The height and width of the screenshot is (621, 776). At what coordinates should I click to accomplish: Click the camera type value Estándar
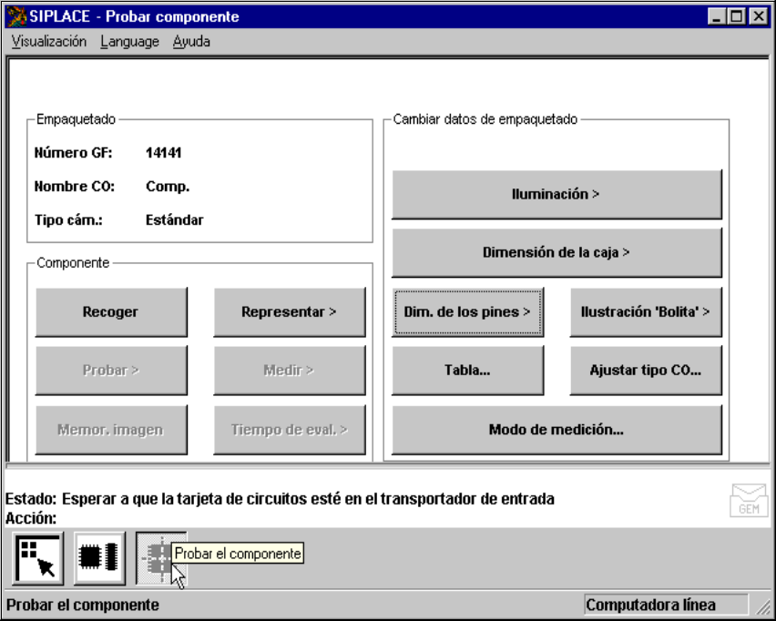tap(175, 220)
